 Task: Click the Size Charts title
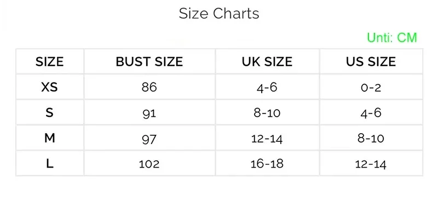[x=219, y=13]
